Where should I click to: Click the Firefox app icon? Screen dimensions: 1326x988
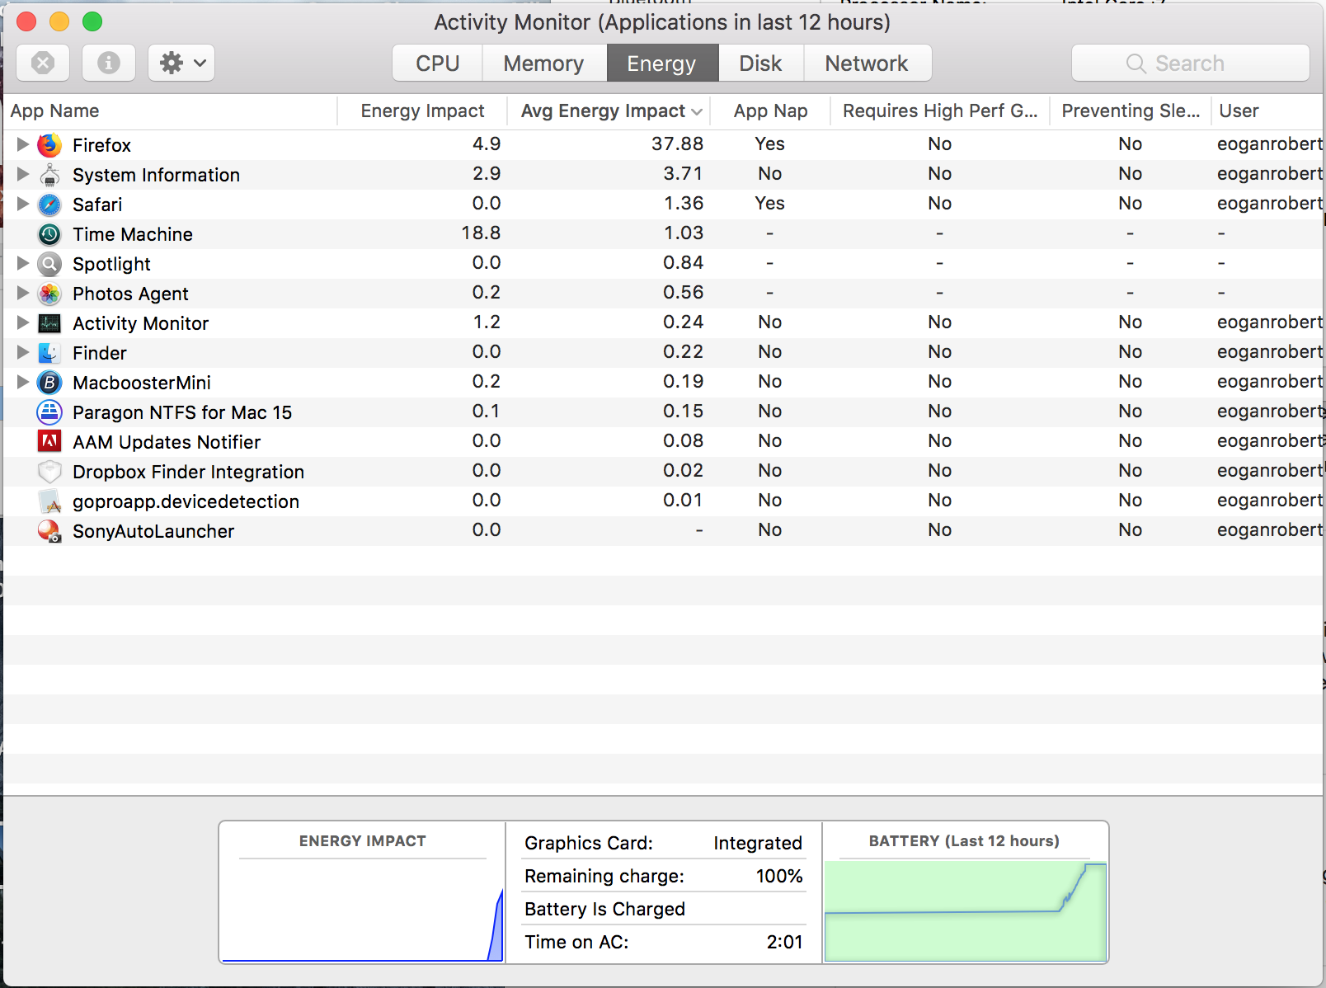[49, 145]
